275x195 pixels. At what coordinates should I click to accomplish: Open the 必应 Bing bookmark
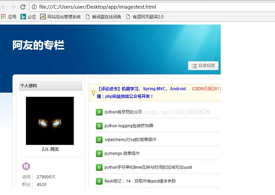28,17
